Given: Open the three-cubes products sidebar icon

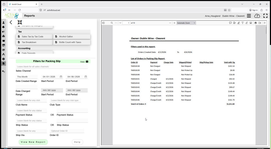Looking at the screenshot, I should (x=4, y=36).
